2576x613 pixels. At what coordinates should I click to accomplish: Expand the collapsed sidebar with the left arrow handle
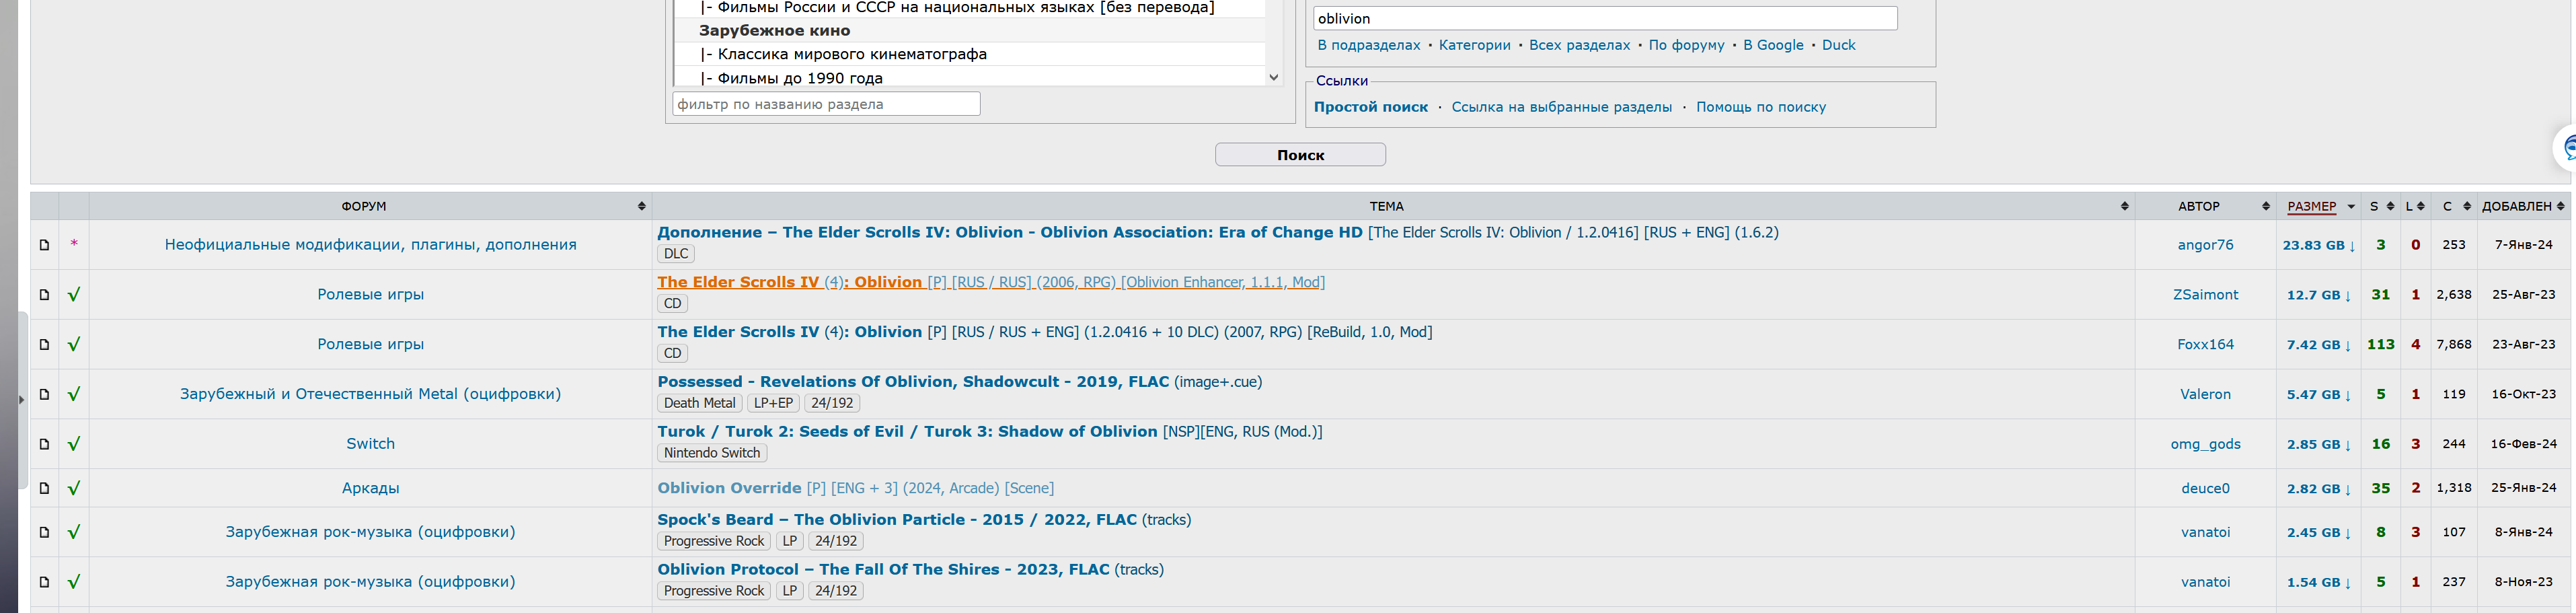tap(21, 400)
